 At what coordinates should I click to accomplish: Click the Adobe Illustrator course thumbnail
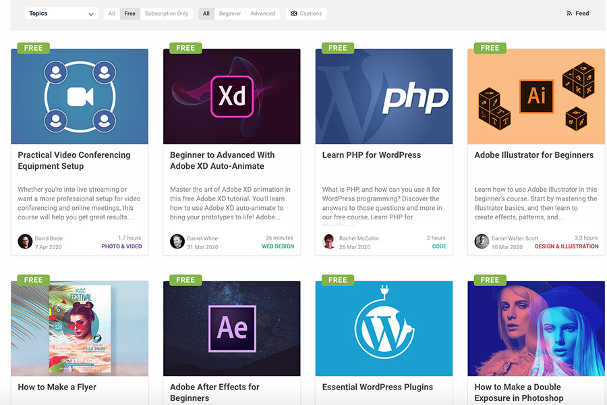tap(536, 97)
